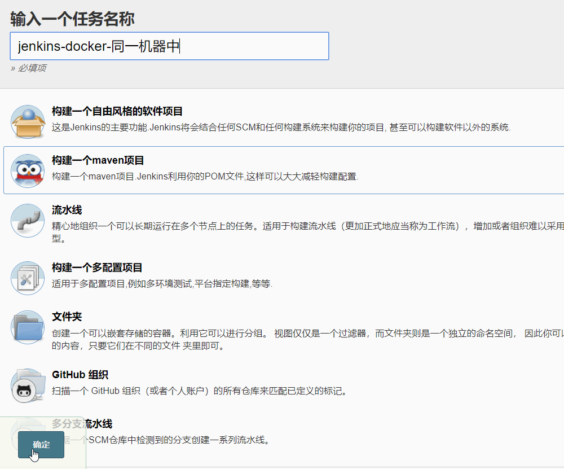Click the GitHub organization description text
The width and height of the screenshot is (564, 469).
coord(200,391)
